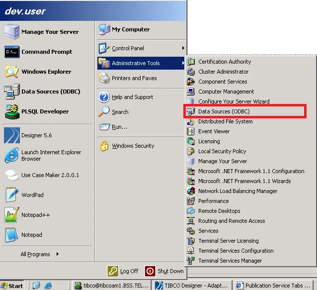Launch Designer 5.6 shortcut
This screenshot has width=317, height=290.
pyautogui.click(x=36, y=135)
